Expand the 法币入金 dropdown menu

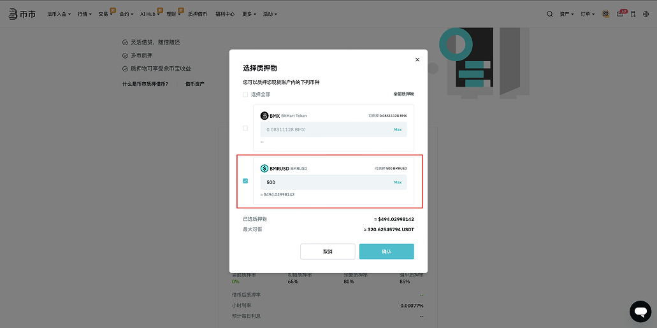[x=59, y=13]
